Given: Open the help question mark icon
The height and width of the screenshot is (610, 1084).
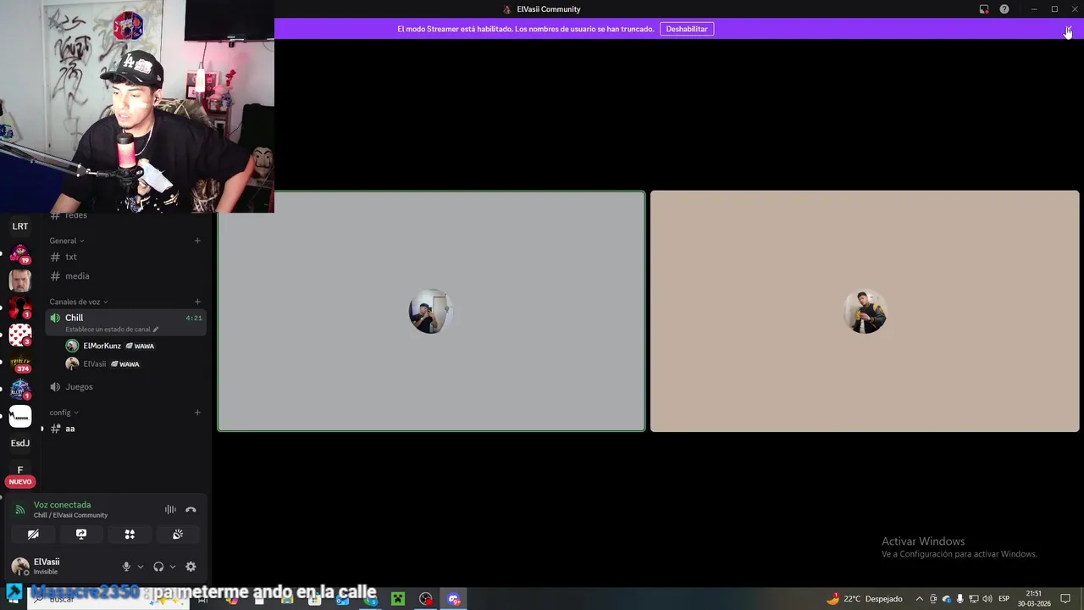Looking at the screenshot, I should tap(1004, 9).
